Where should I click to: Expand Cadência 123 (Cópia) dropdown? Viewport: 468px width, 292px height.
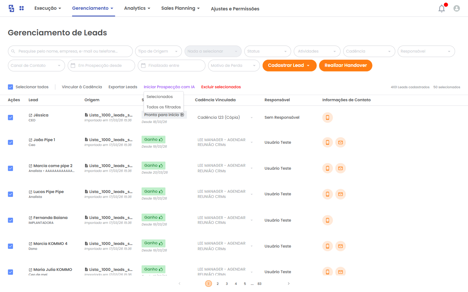pyautogui.click(x=252, y=117)
